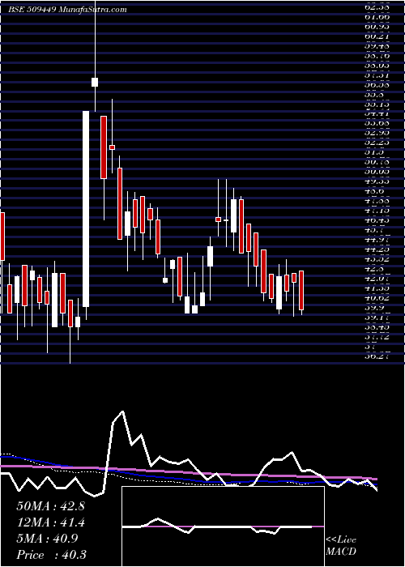The image size is (405, 567).
Task: Click the '50MA : 42.8' readout
Action: click(x=50, y=506)
